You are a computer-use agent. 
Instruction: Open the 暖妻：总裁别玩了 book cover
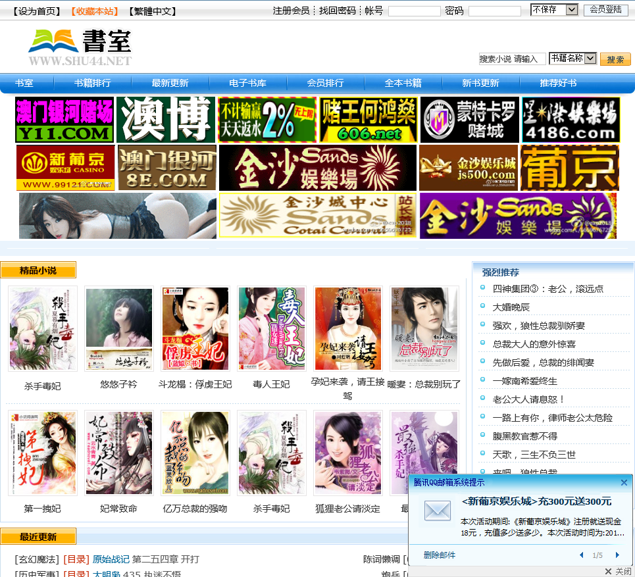(424, 329)
